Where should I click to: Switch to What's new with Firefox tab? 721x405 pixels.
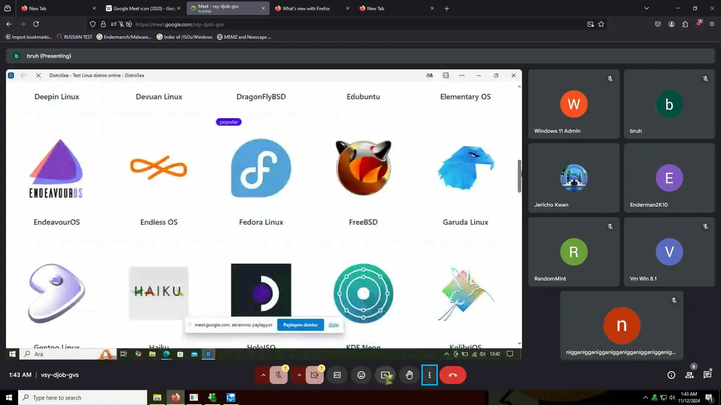(x=306, y=8)
